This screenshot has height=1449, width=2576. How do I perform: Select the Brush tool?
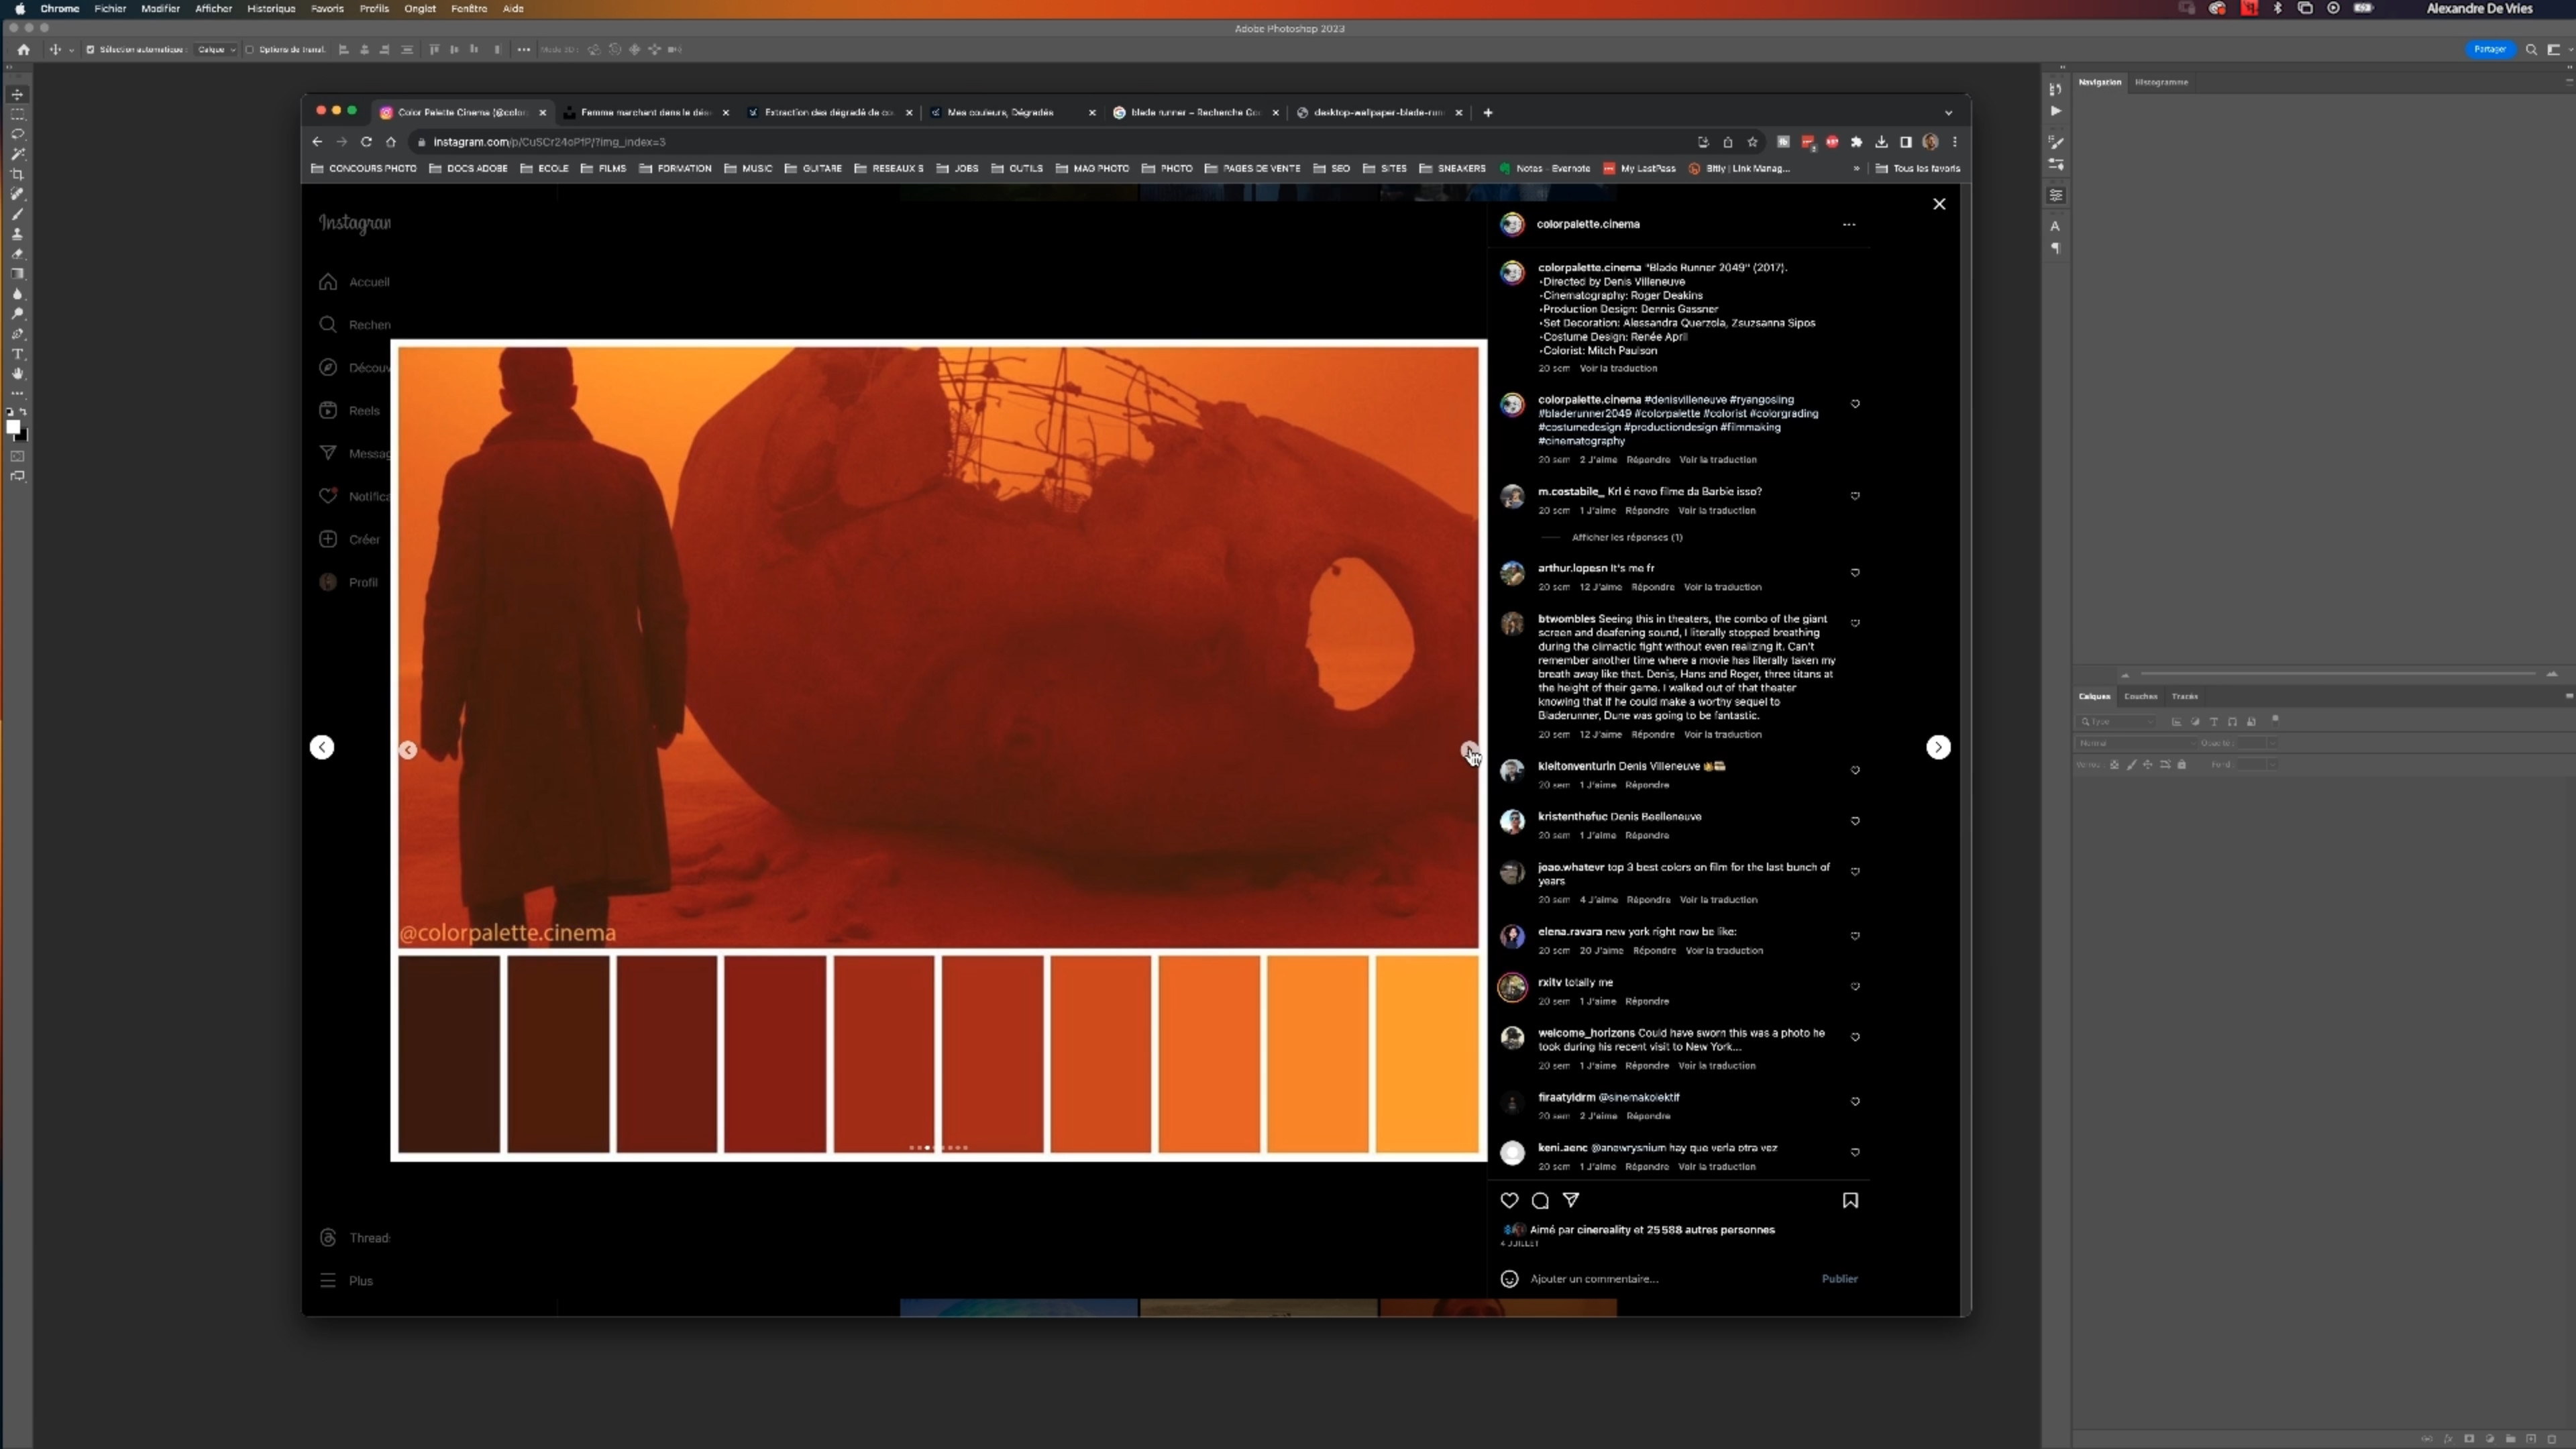[17, 214]
